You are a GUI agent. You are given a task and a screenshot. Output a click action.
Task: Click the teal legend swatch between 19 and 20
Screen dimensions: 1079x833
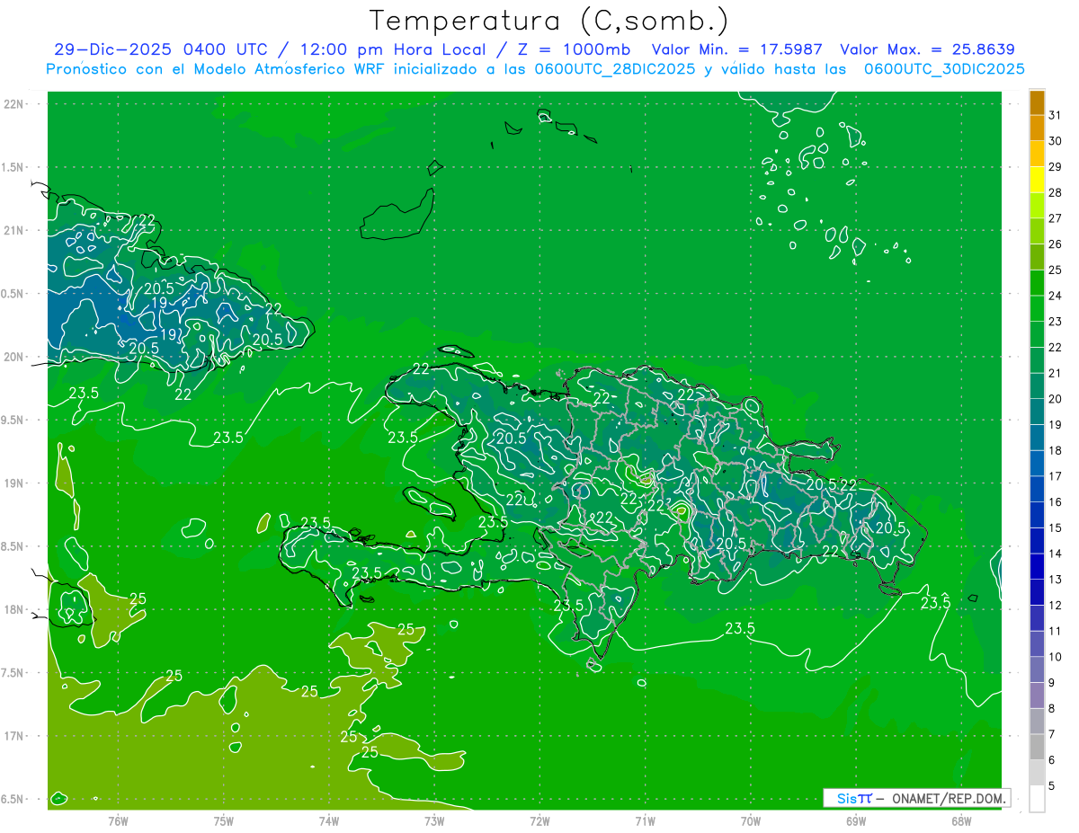point(1037,412)
